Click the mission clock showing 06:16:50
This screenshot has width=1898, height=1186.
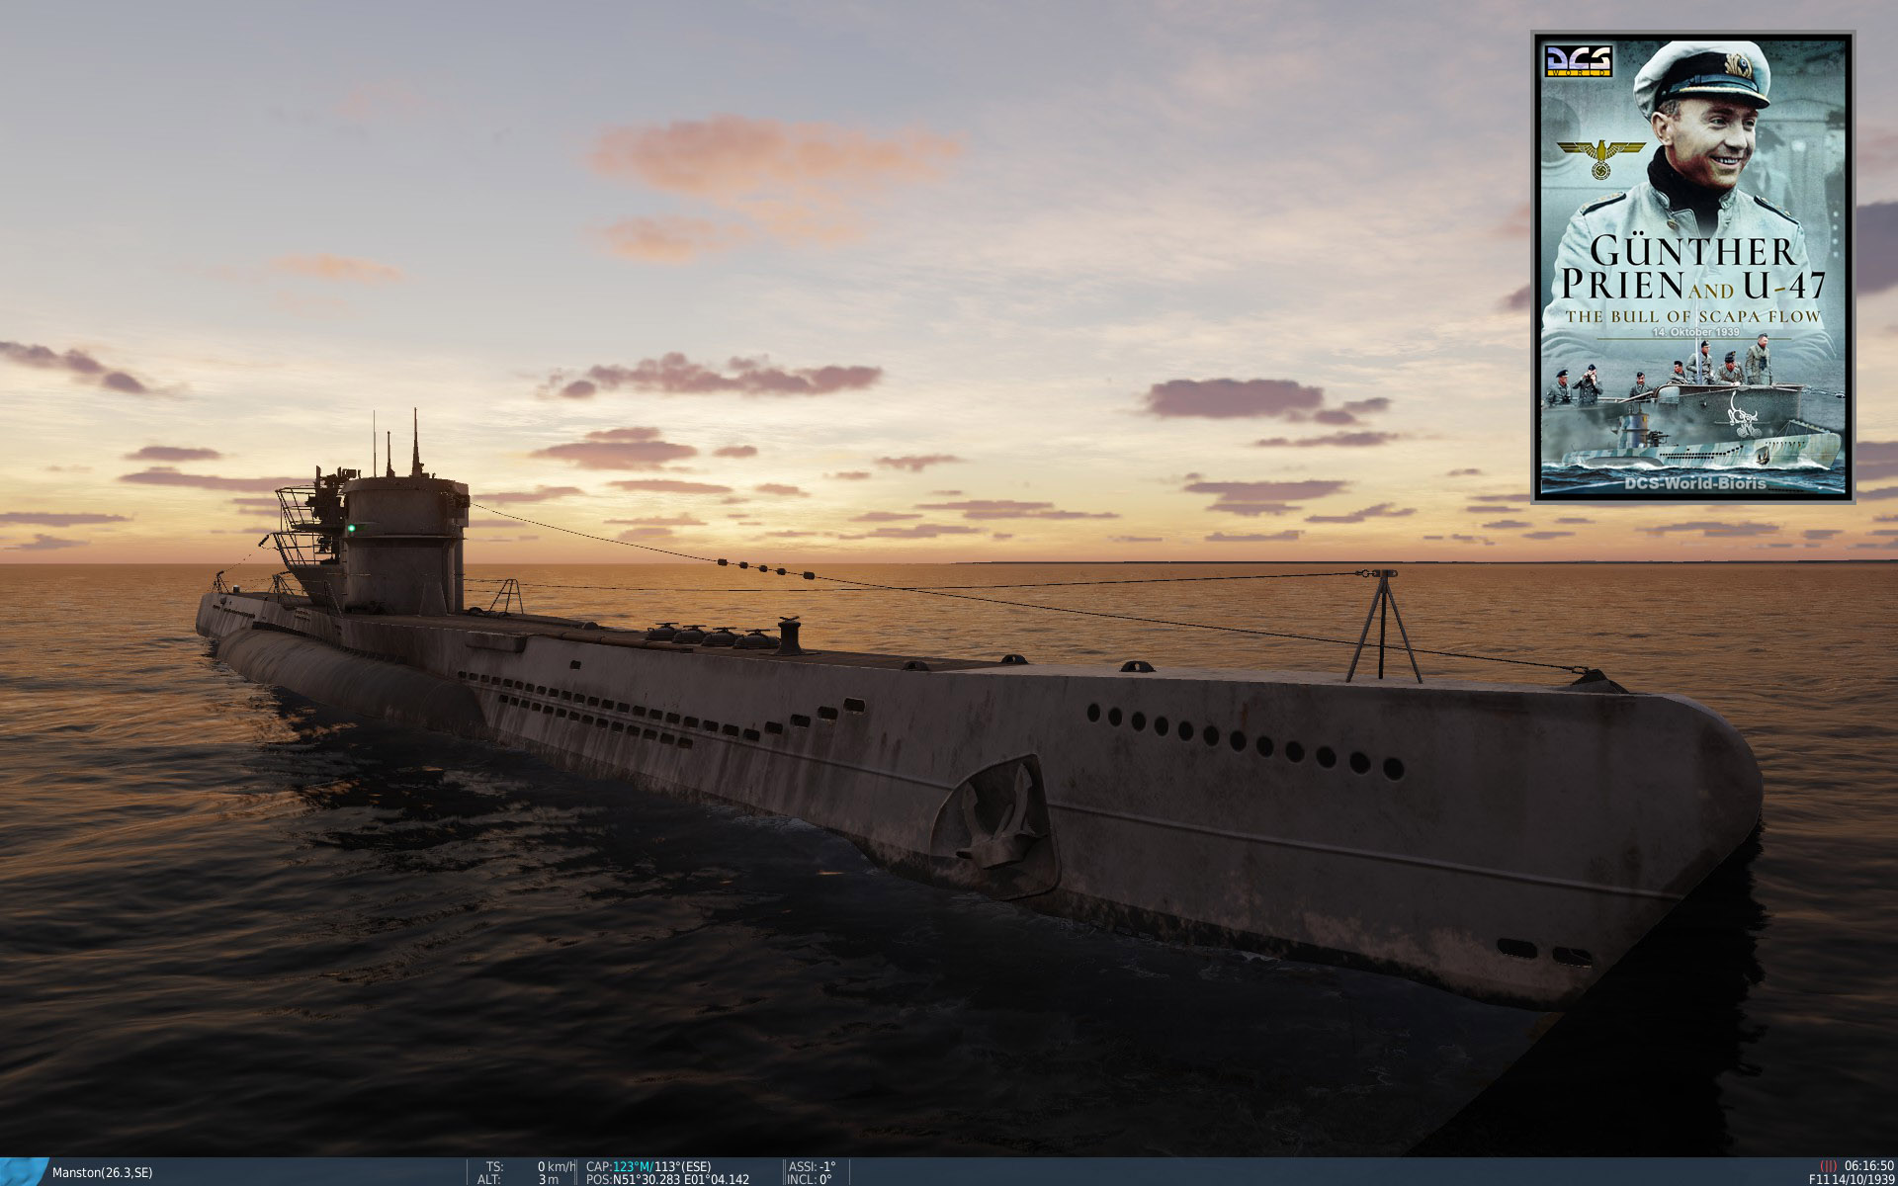point(1868,1166)
